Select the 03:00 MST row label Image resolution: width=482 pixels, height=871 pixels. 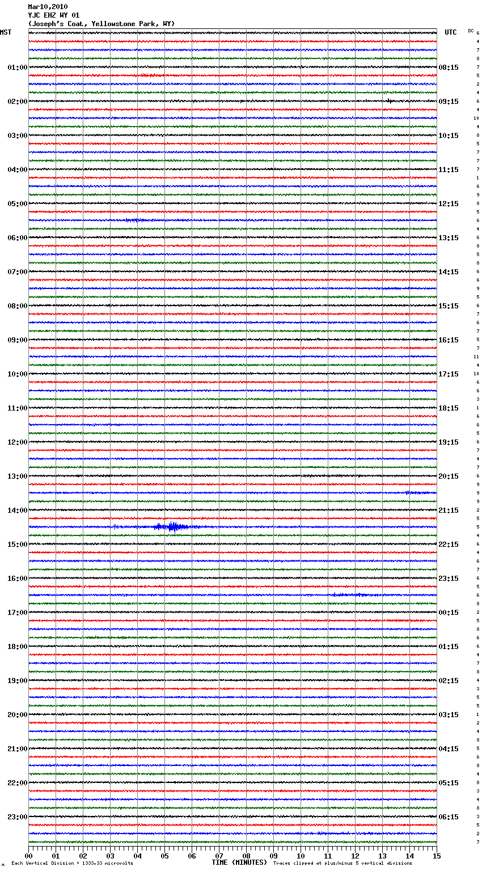18,136
